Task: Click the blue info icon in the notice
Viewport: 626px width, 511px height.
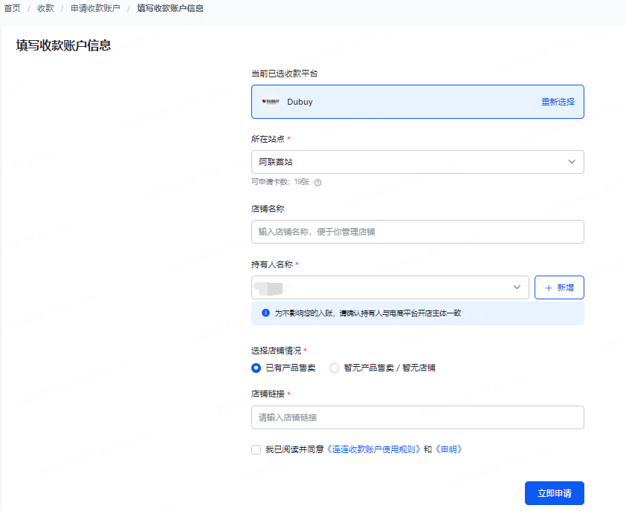Action: (265, 313)
